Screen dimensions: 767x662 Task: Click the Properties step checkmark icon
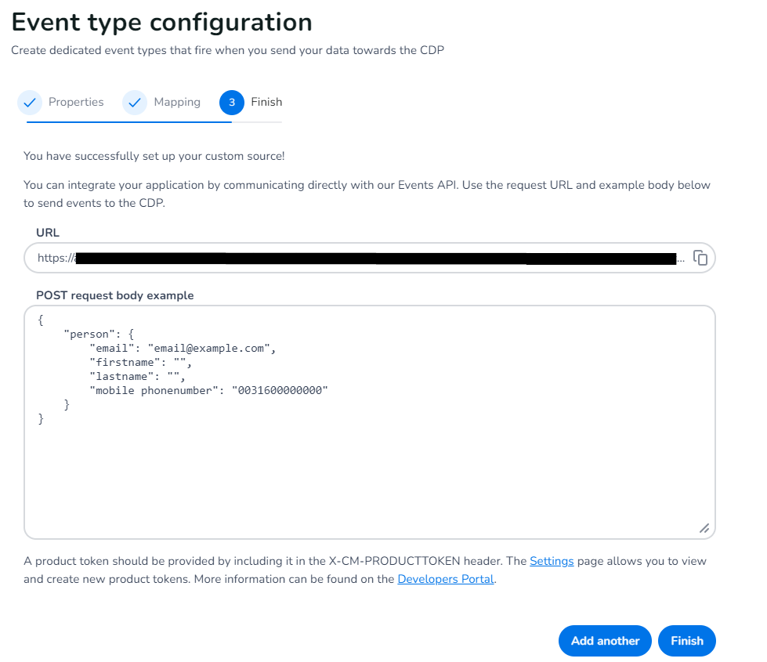(x=30, y=103)
